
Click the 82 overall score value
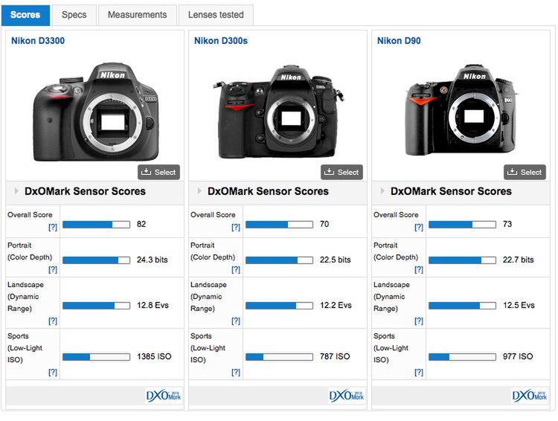pos(141,224)
